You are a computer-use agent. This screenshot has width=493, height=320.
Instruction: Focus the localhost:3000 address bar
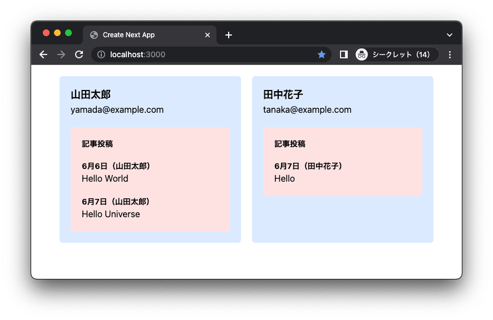tap(211, 54)
